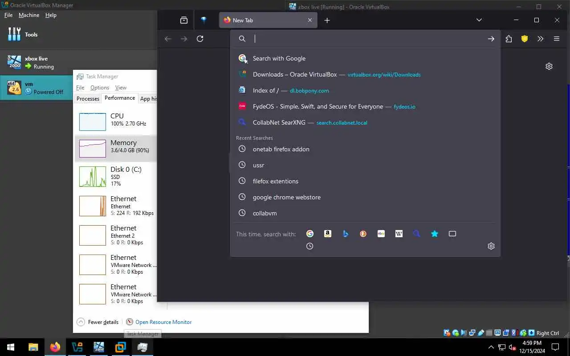Open new tab personalize gear icon

point(549,66)
